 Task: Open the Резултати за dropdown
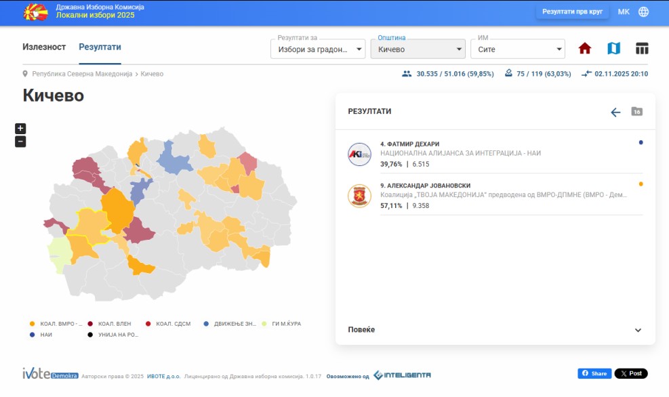pyautogui.click(x=317, y=49)
